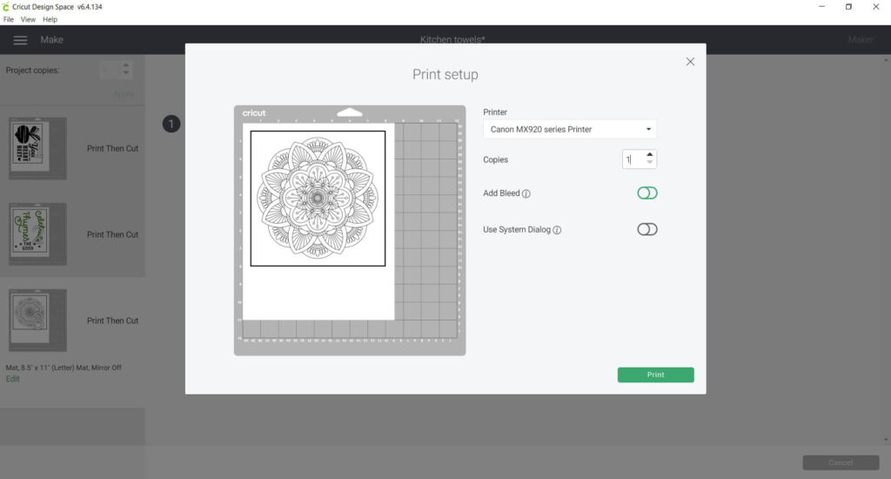891x479 pixels.
Task: Select the green text mat thumbnail
Action: [x=37, y=234]
